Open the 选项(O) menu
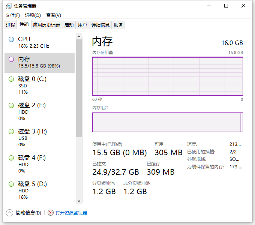Screen dimensions: 255x225 [33, 15]
